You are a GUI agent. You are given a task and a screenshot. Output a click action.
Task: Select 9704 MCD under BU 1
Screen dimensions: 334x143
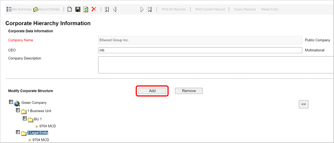click(x=48, y=126)
